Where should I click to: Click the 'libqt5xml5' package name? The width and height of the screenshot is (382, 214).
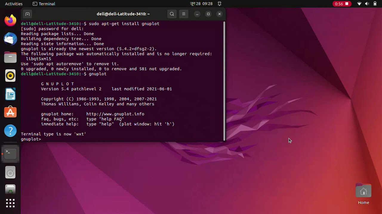pos(38,59)
